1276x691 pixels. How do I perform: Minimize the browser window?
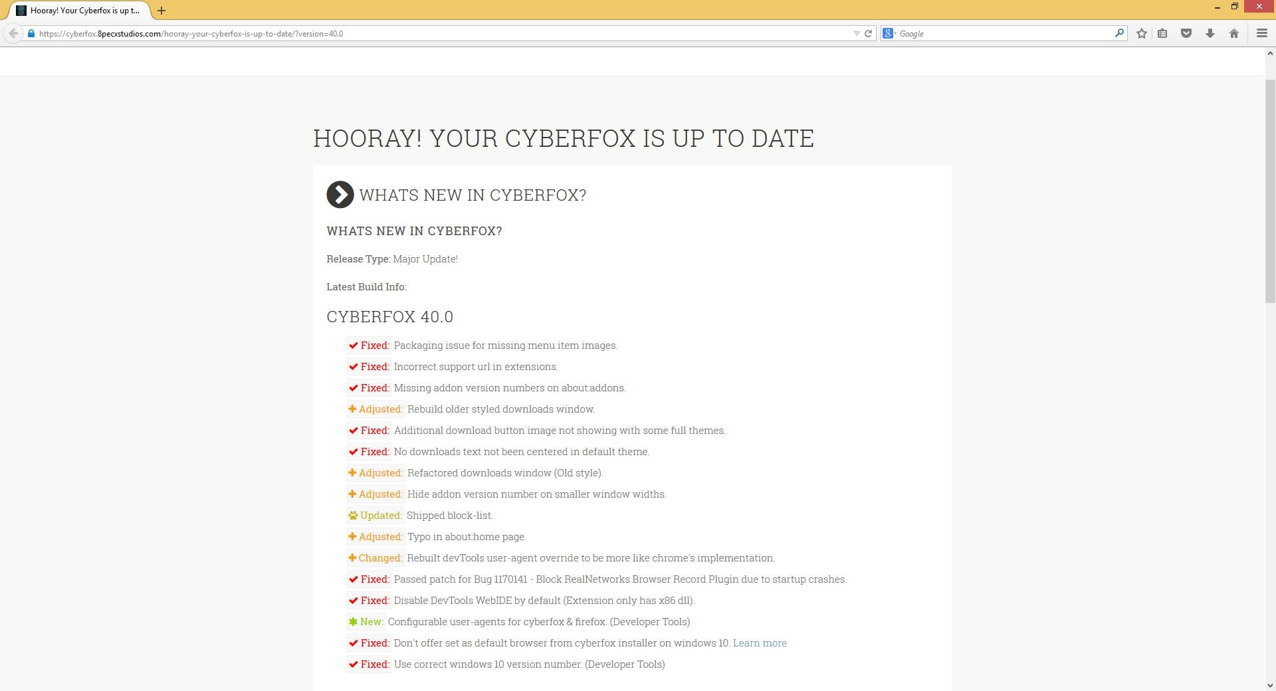(x=1218, y=7)
